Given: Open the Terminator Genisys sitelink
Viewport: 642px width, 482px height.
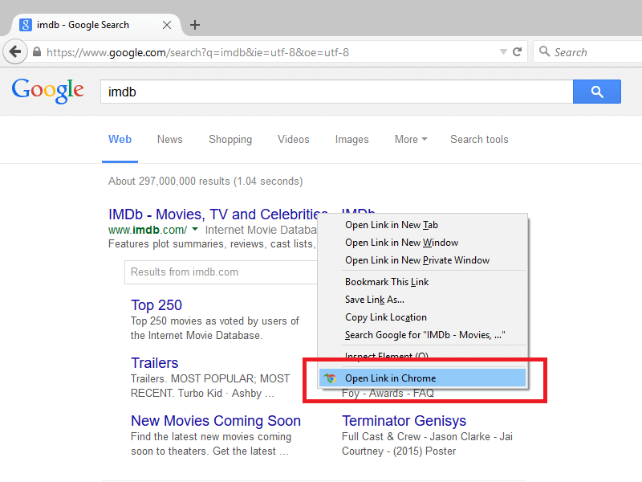Looking at the screenshot, I should point(404,420).
